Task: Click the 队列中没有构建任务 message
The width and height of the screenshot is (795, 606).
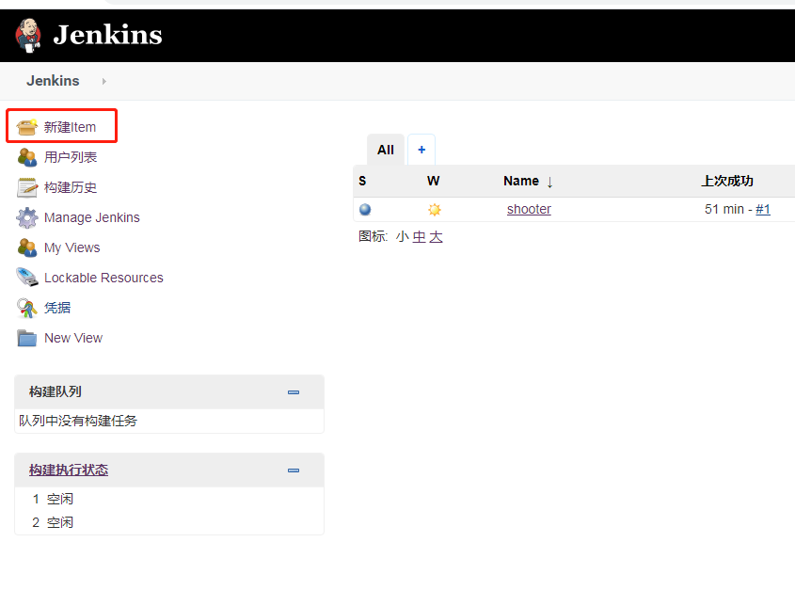Action: pyautogui.click(x=78, y=421)
